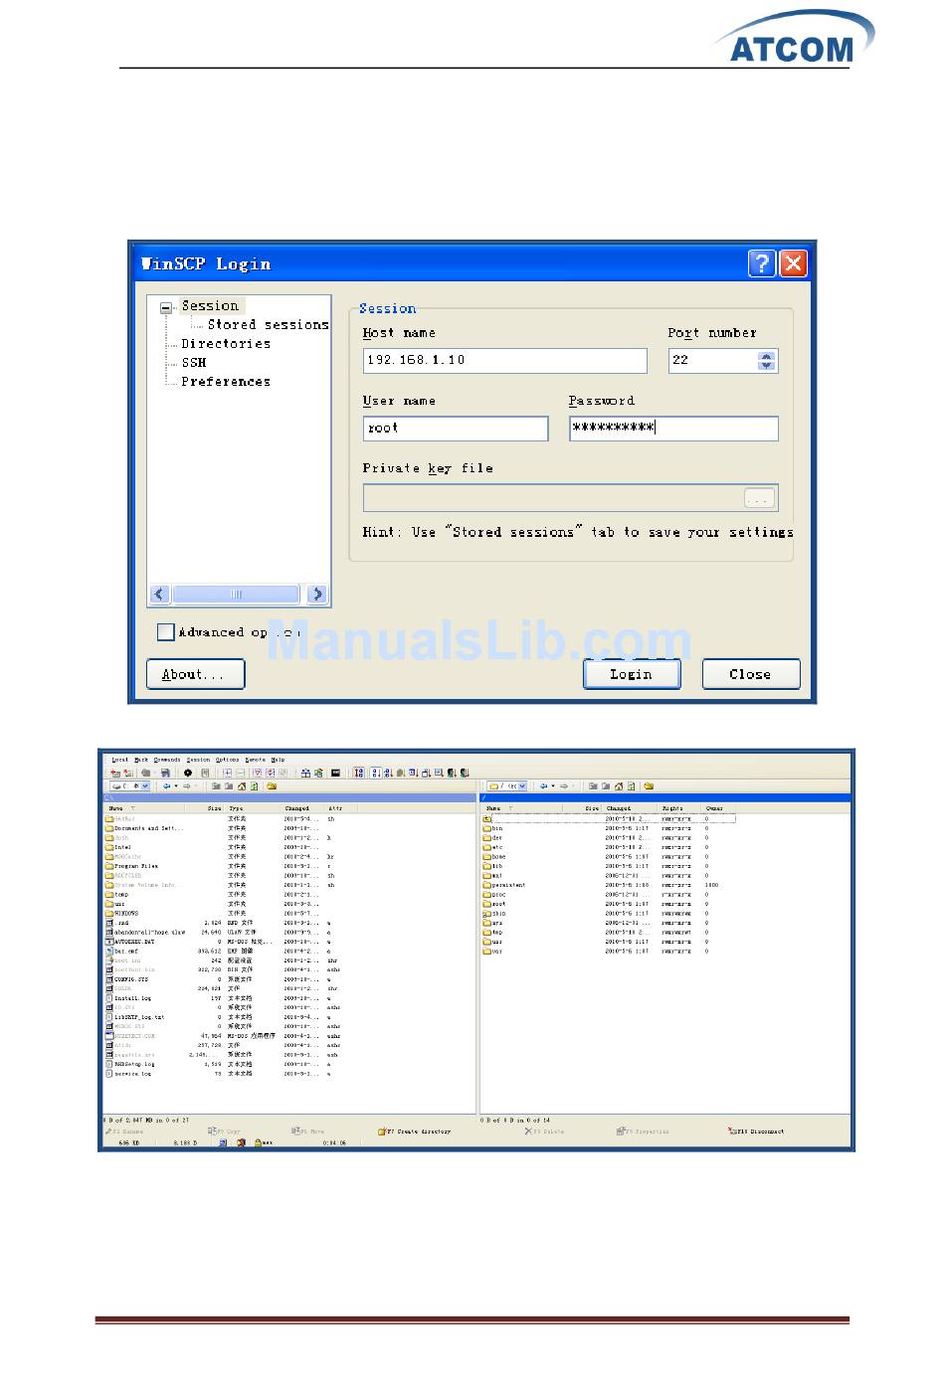Click the remote panel Forward arrow
The height and width of the screenshot is (1389, 945).
click(x=563, y=785)
